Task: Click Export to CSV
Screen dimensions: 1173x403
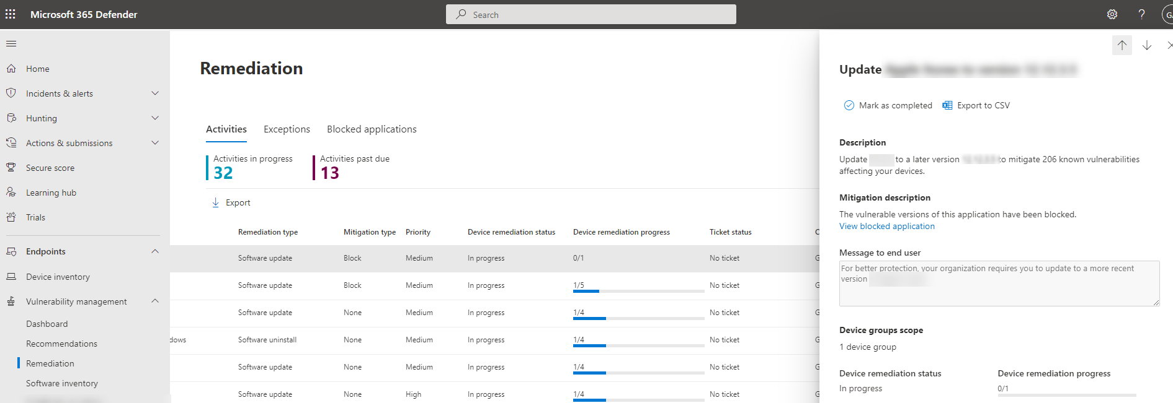Action: 976,105
